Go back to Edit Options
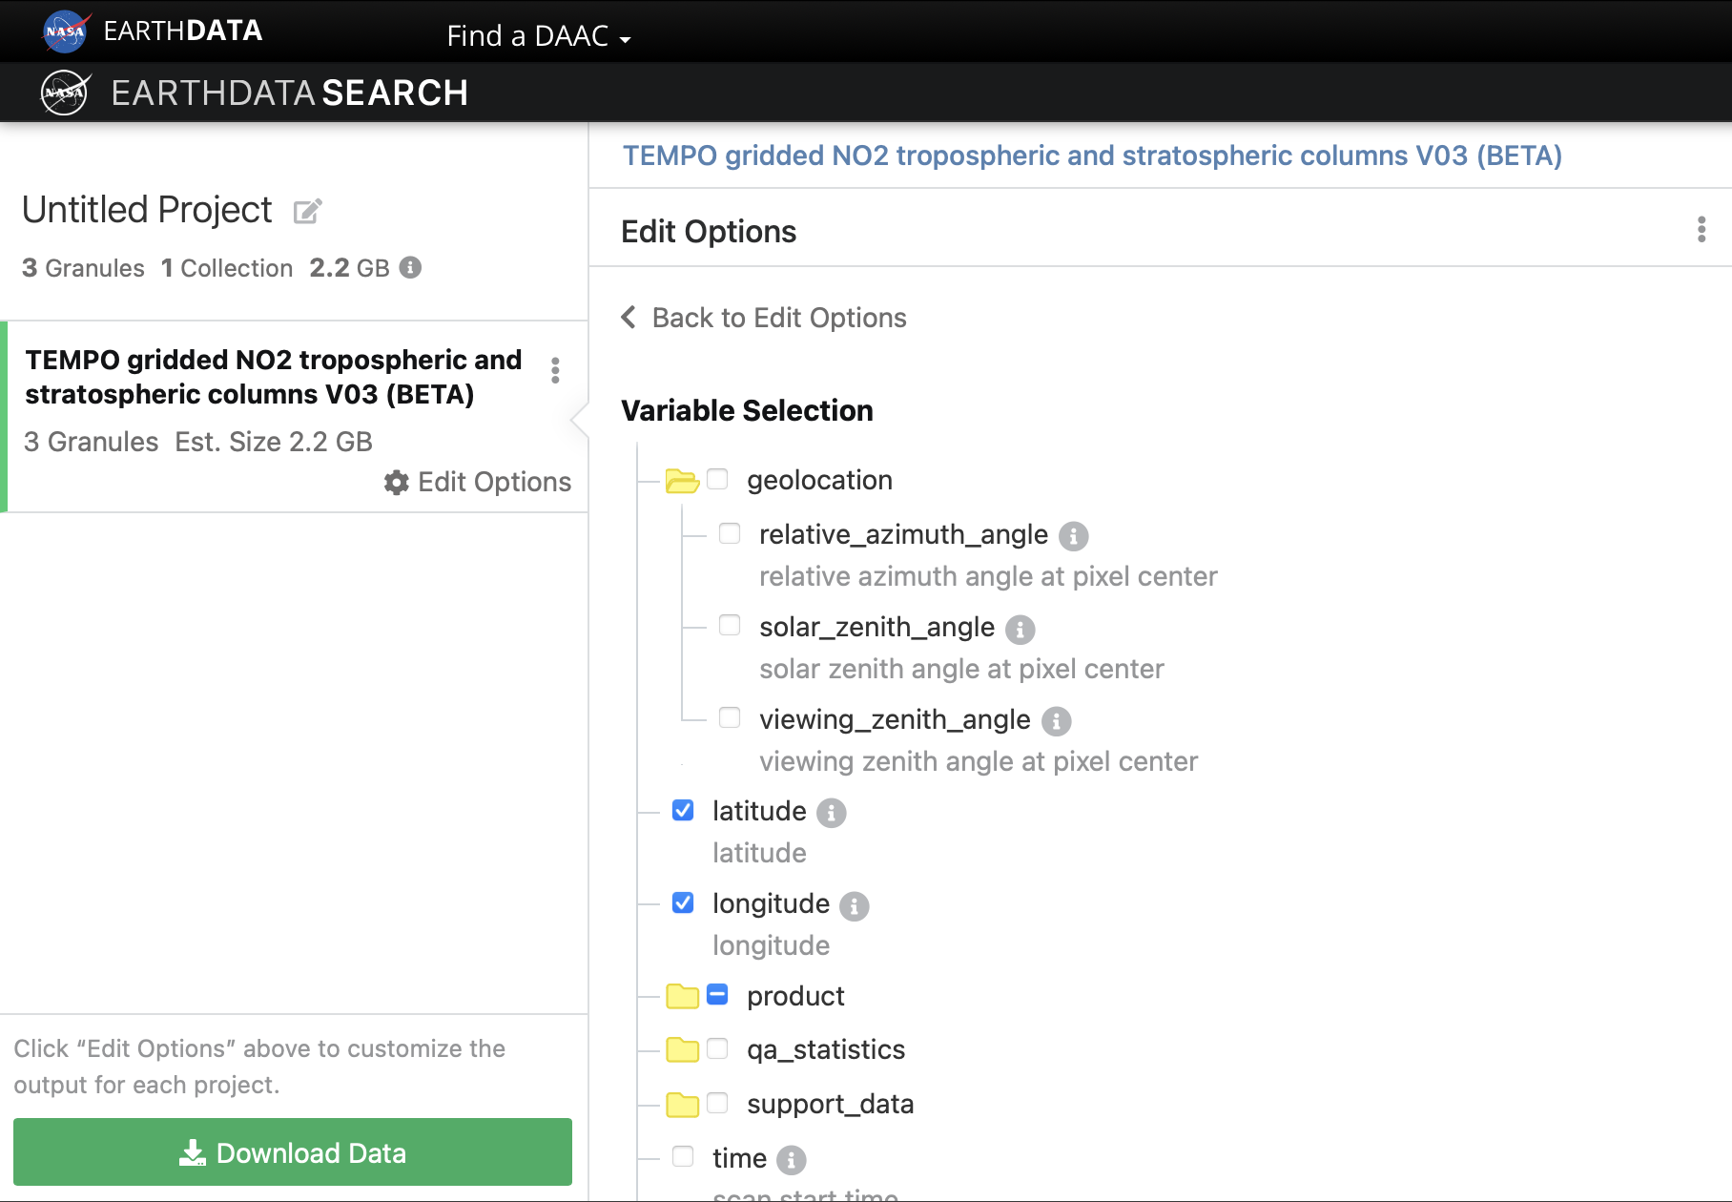Viewport: 1732px width, 1202px height. tap(764, 318)
